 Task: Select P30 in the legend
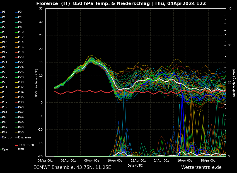tap(19, 82)
